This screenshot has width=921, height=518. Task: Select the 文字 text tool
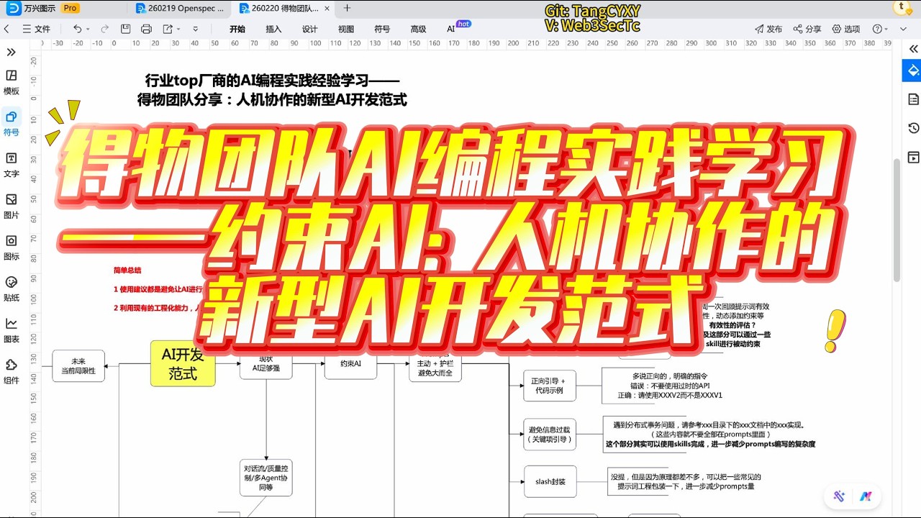[12, 164]
